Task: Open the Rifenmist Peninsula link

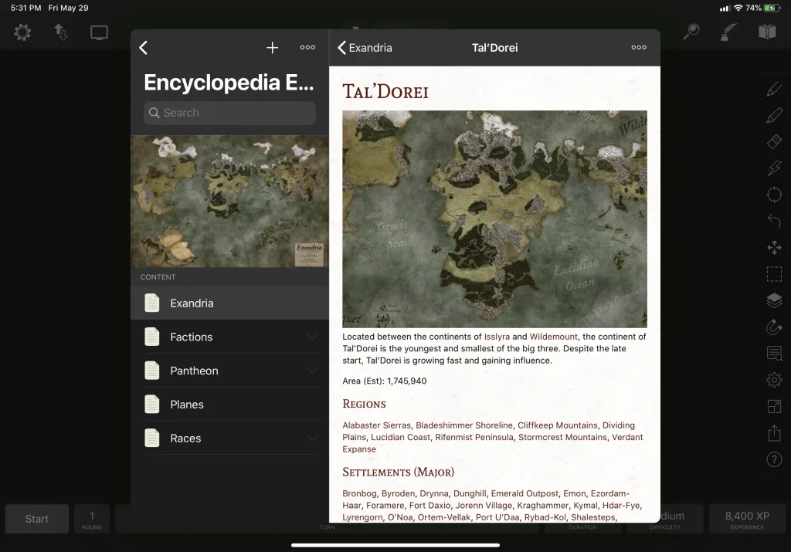Action: 474,438
